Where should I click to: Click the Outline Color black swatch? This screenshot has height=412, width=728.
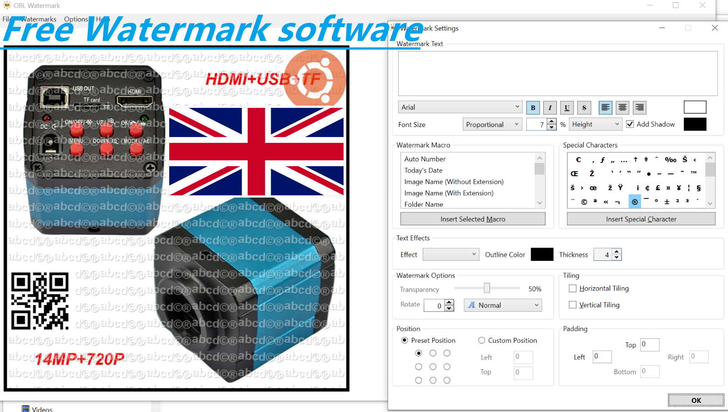[542, 254]
